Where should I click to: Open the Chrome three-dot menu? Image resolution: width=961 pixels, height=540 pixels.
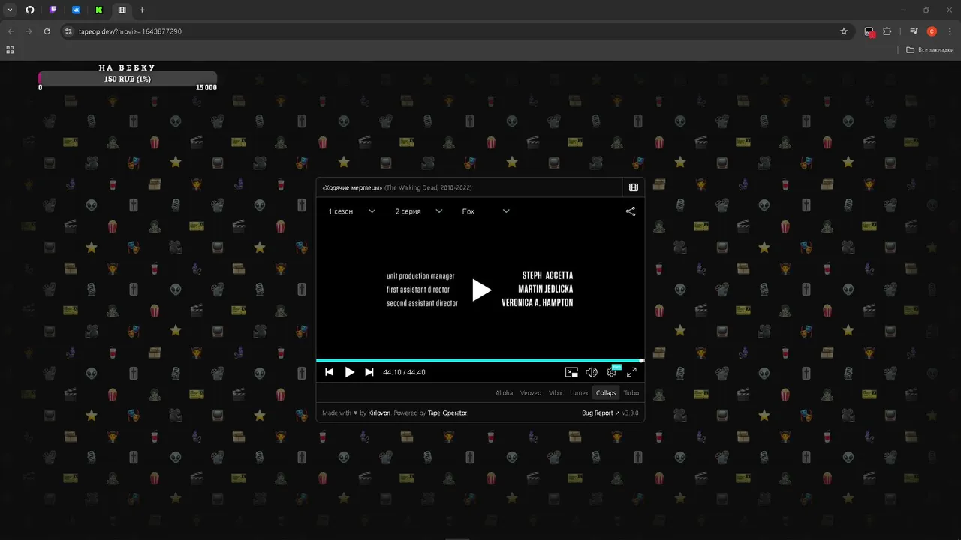(x=950, y=31)
